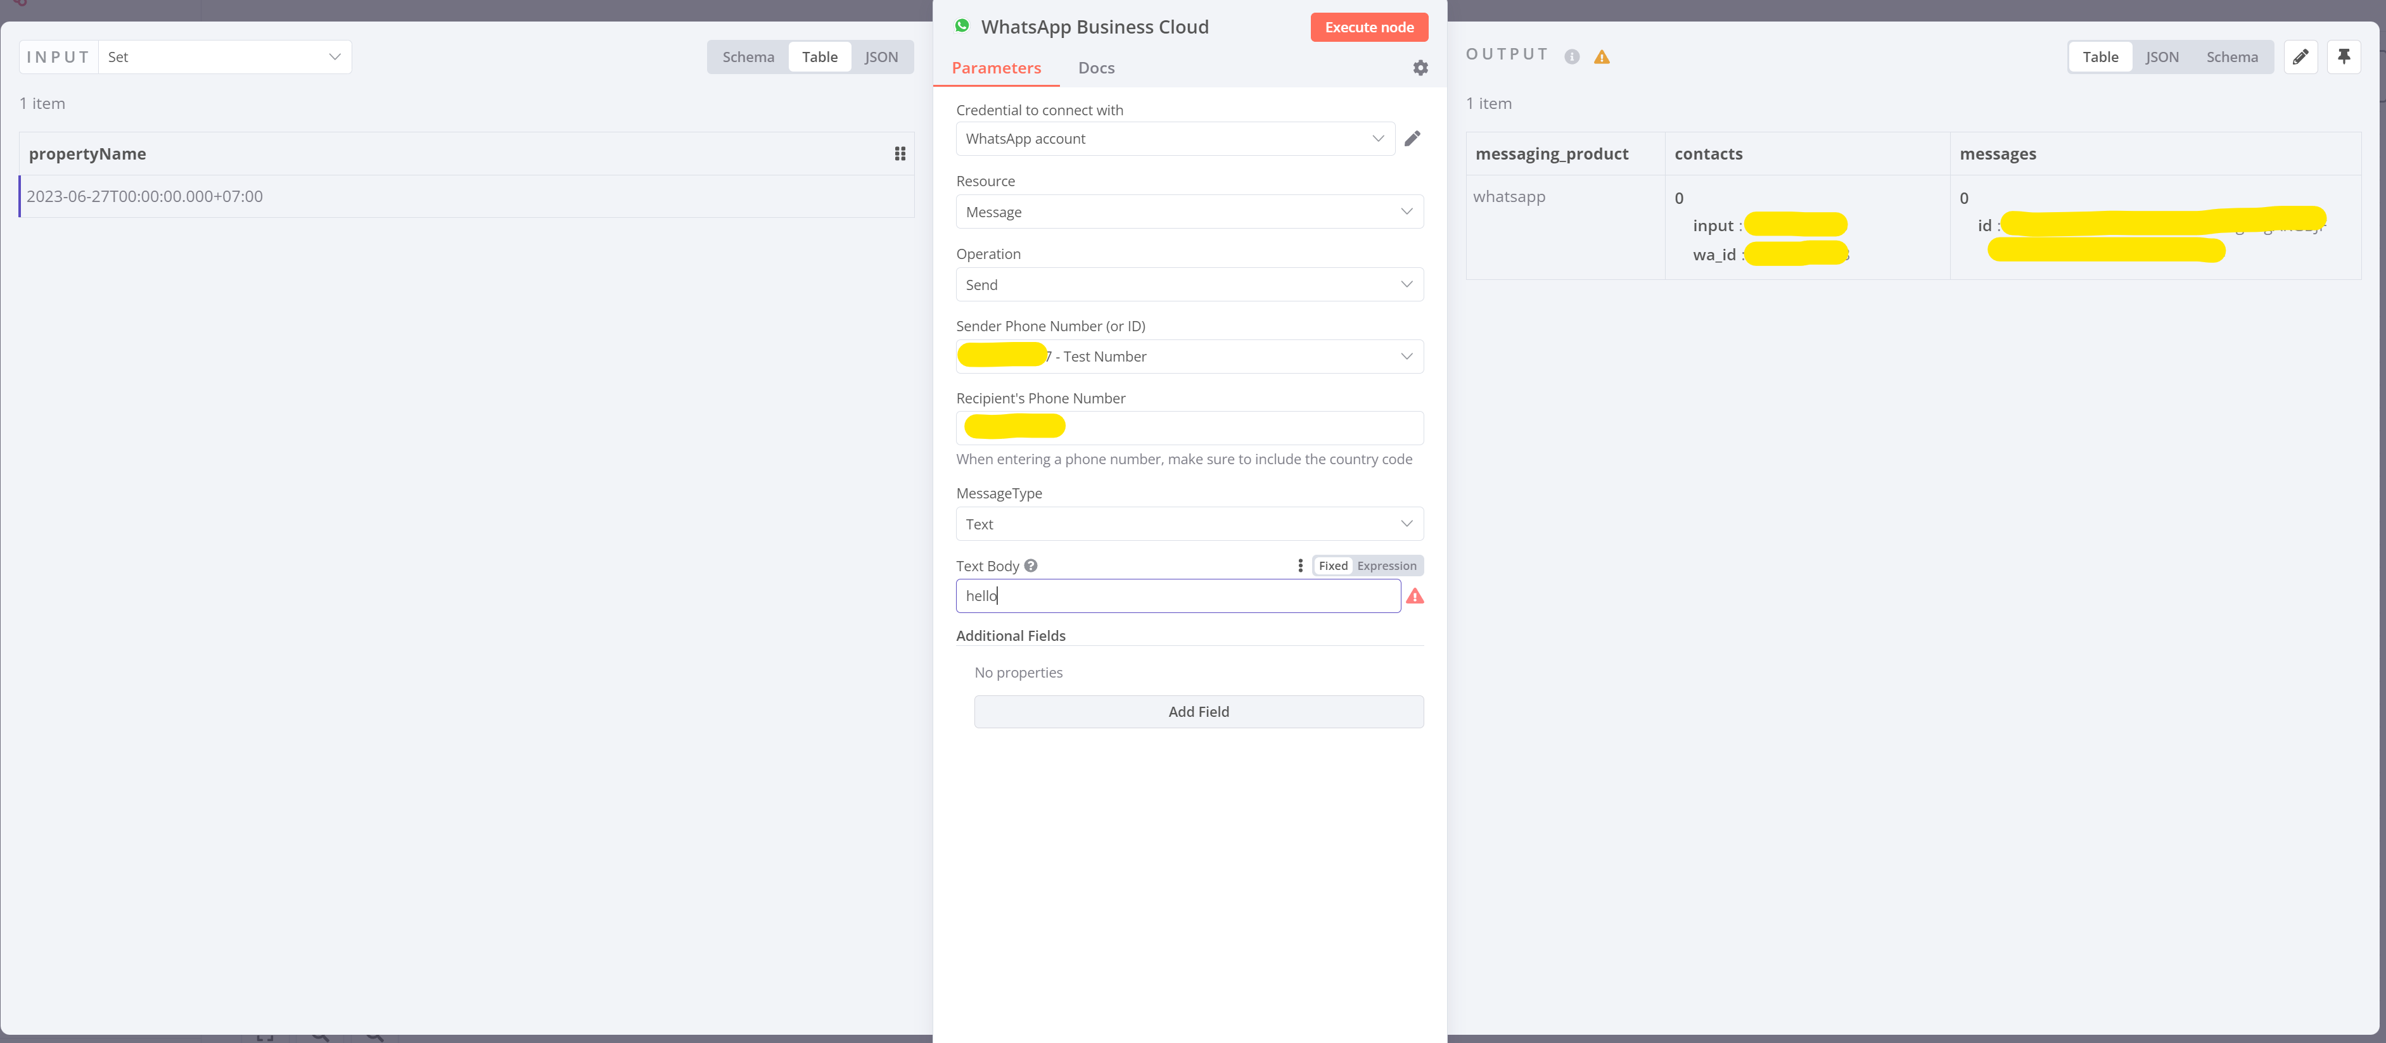Switch to Docs tab
Screen dimensions: 2386x1043
1095,68
